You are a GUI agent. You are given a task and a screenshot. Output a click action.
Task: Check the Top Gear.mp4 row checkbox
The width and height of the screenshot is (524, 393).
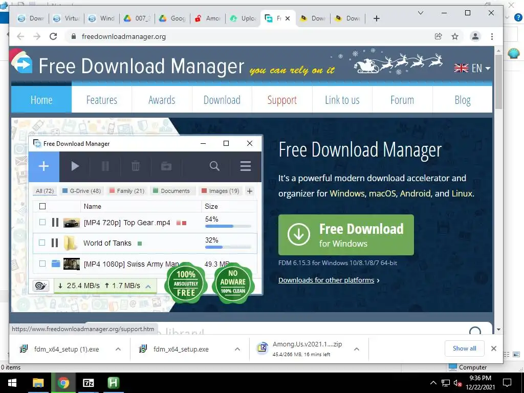click(42, 222)
